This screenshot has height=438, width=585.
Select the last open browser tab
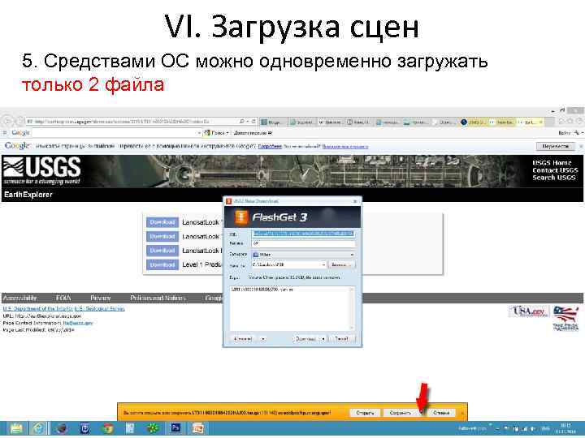pyautogui.click(x=531, y=122)
